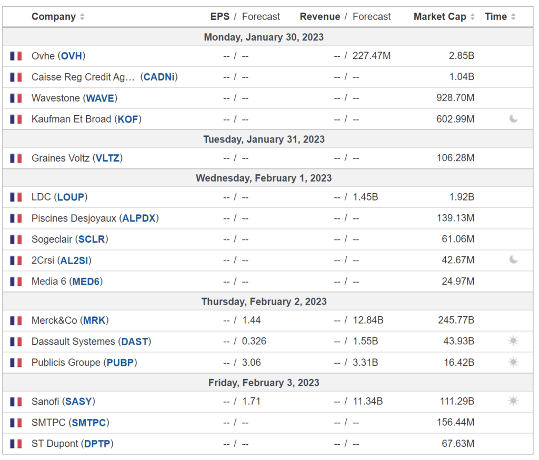Sort by Market Cap arrows
Image resolution: width=539 pixels, height=460 pixels.
coord(473,16)
